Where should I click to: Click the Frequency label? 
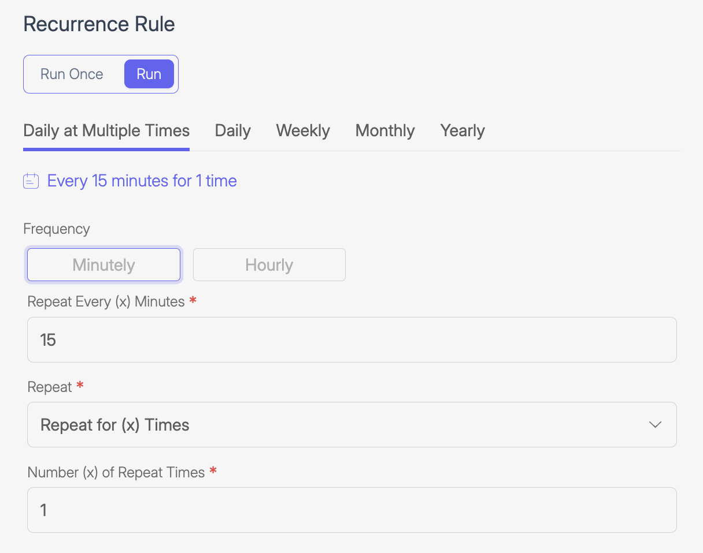(x=57, y=229)
